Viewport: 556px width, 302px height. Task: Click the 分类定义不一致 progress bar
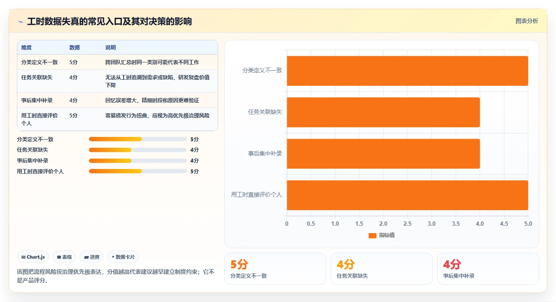(x=138, y=139)
